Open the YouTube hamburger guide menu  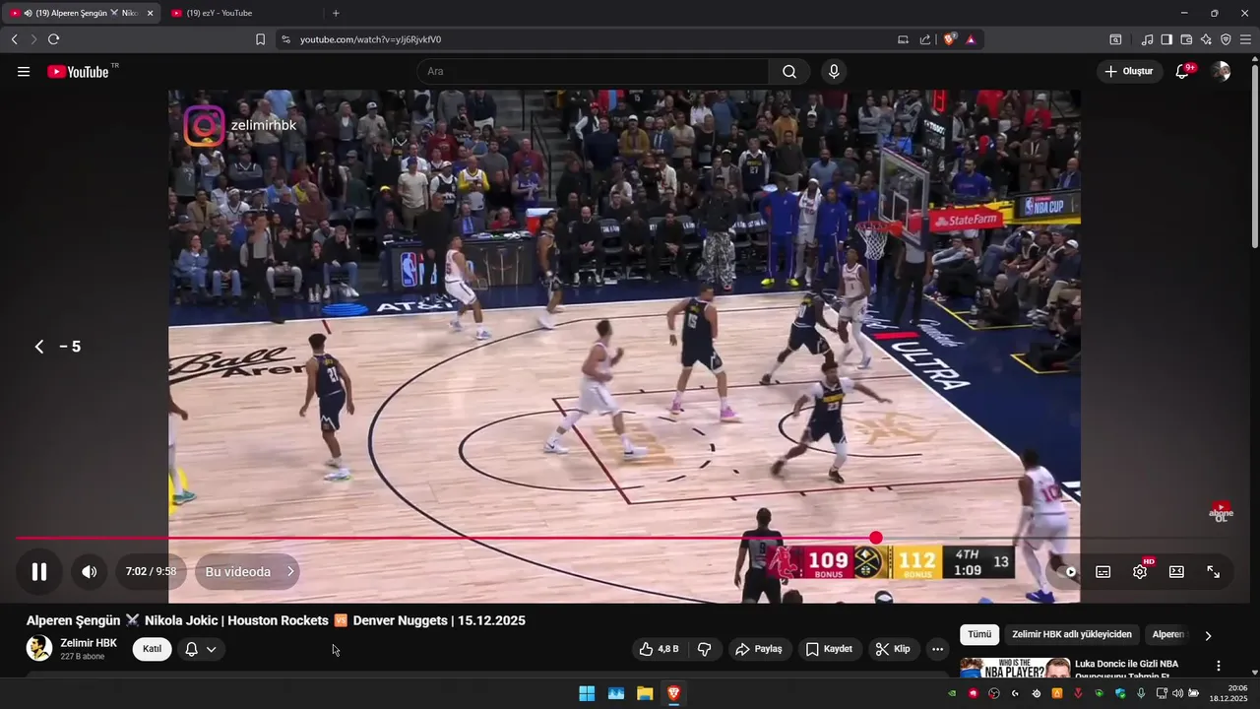pos(24,71)
